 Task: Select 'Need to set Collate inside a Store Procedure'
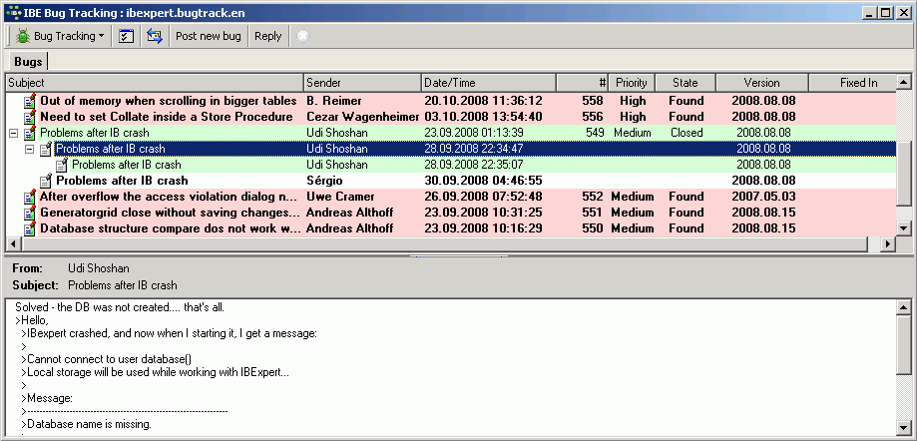click(166, 117)
